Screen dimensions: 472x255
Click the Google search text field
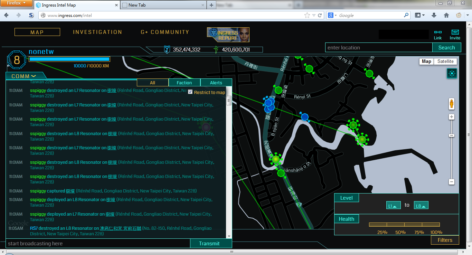(370, 15)
